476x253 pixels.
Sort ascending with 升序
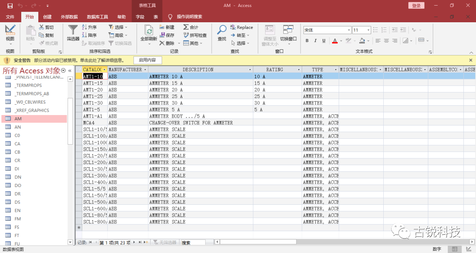click(x=89, y=27)
